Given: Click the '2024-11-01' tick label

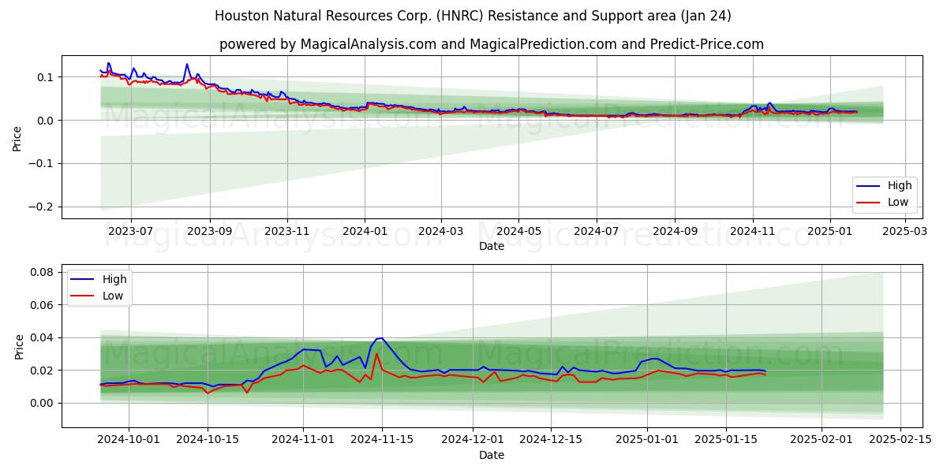Looking at the screenshot, I should (303, 441).
